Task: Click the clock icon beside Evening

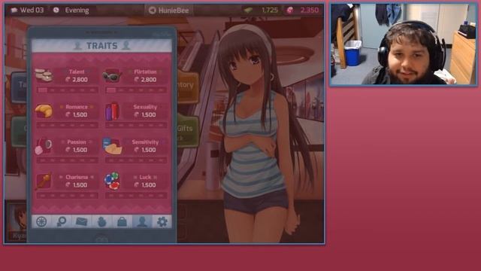Action: click(56, 10)
